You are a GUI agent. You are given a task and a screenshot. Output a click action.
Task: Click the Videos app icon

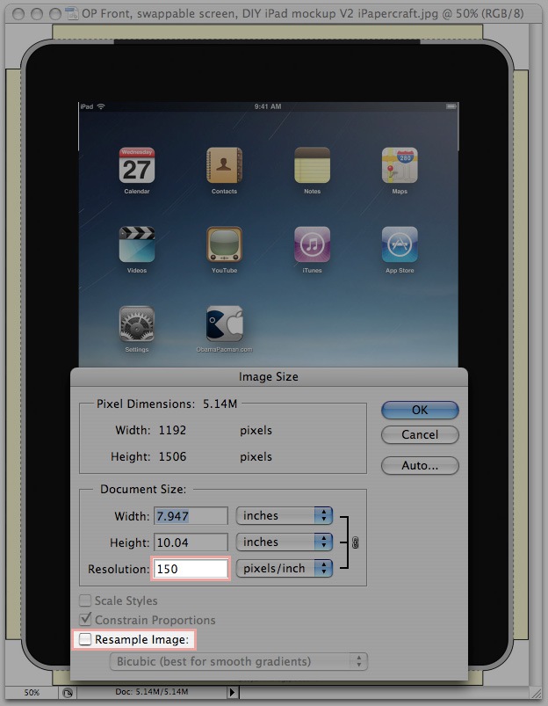click(x=137, y=244)
